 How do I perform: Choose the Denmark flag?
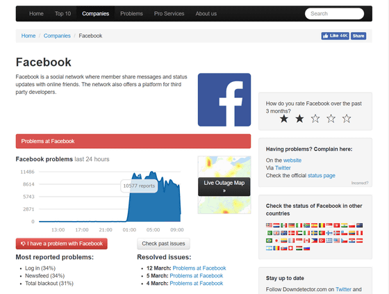coord(292,233)
